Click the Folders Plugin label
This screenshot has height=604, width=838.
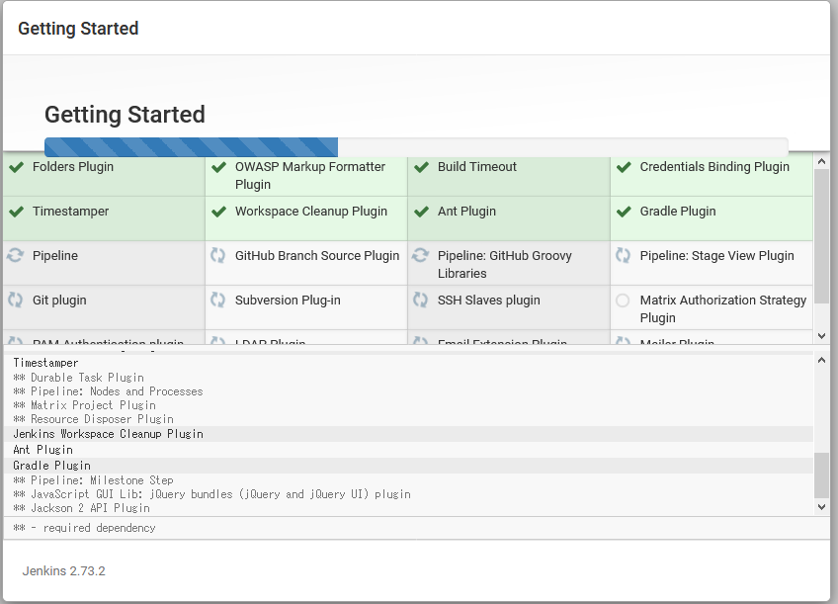73,167
